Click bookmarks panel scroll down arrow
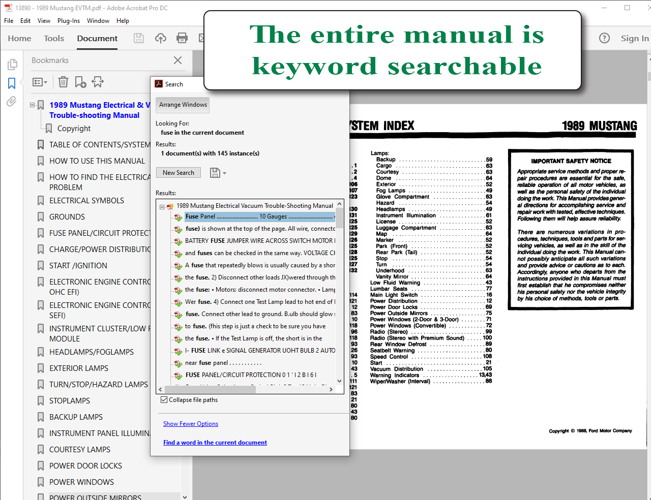Screen dimensions: 651x500 [x=185, y=496]
